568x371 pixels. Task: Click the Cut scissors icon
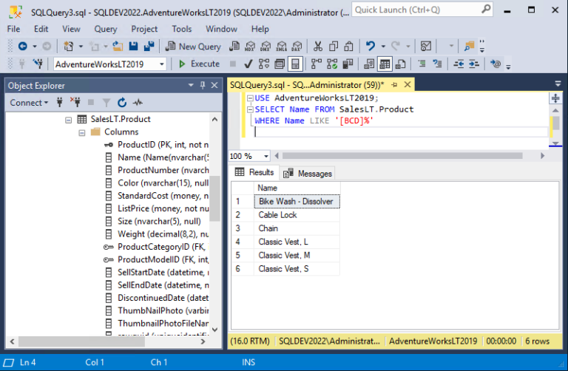[x=318, y=47]
